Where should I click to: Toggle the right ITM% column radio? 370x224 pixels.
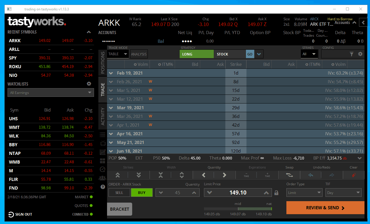coord(307,64)
